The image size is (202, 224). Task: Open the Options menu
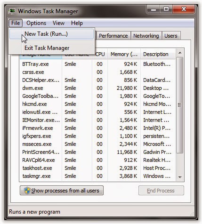click(36, 23)
